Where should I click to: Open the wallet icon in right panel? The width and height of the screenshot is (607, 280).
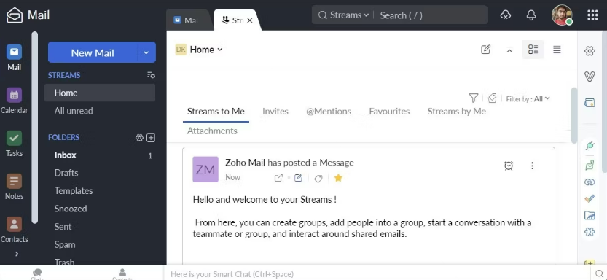(590, 103)
